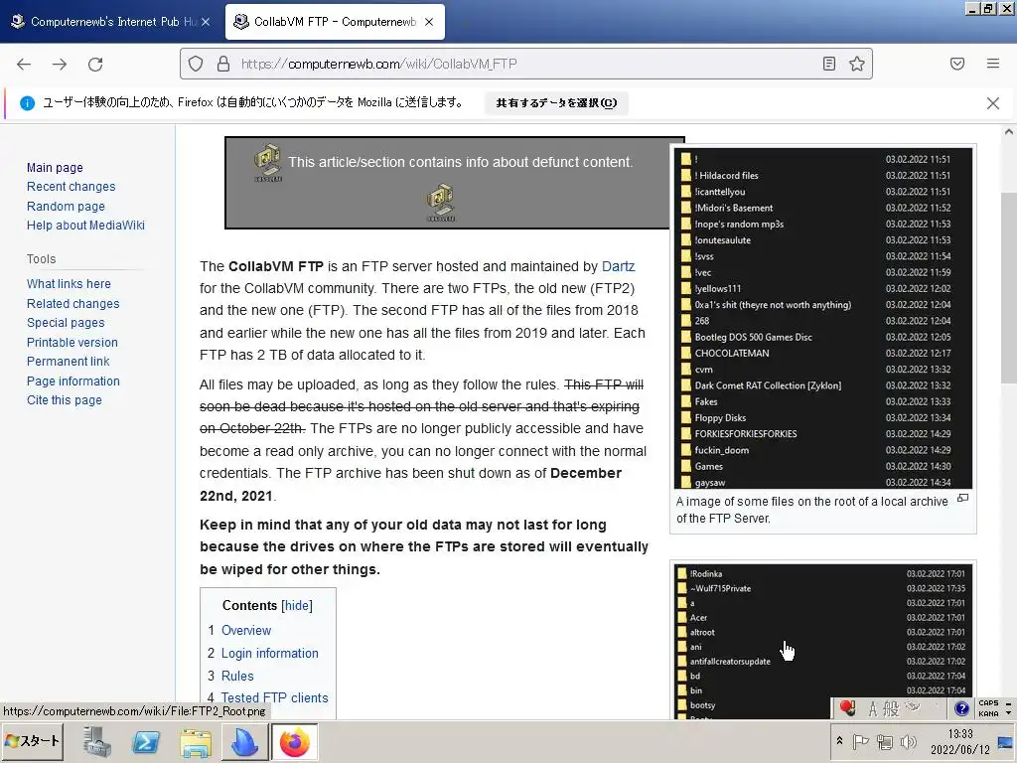Bookmark this page with the star

[x=857, y=64]
